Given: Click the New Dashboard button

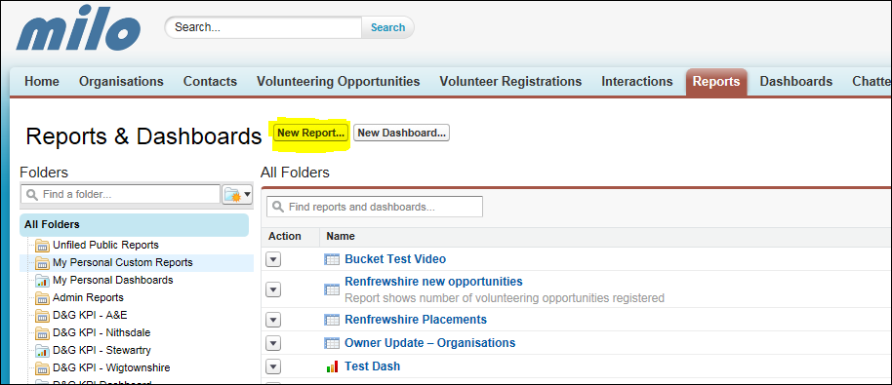Looking at the screenshot, I should click(402, 133).
